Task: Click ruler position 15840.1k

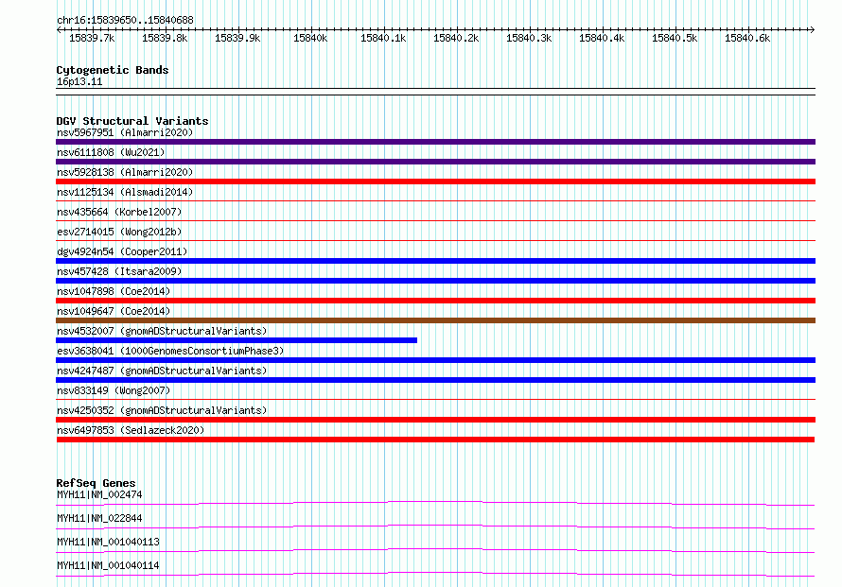Action: 383,38
